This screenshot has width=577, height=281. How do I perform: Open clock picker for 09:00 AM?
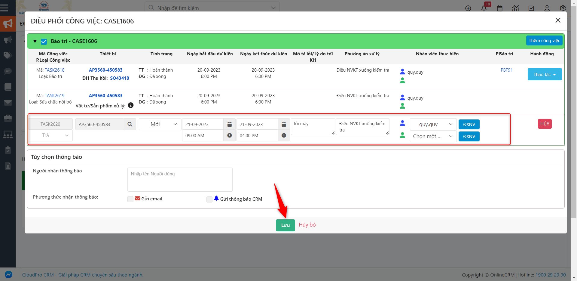(230, 135)
